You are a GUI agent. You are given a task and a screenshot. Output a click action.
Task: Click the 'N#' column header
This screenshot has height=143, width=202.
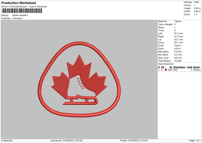tap(163, 67)
